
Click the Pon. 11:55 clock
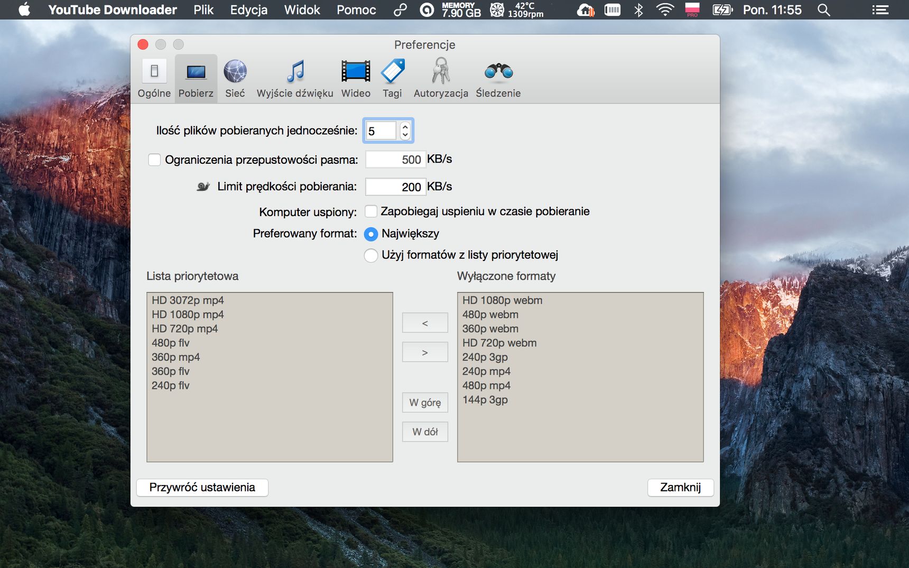click(x=772, y=10)
